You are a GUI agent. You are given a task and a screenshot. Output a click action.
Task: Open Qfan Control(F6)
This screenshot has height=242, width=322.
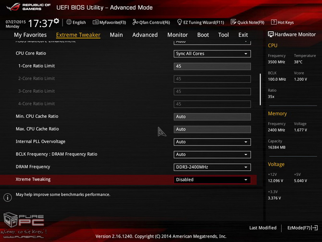point(151,22)
